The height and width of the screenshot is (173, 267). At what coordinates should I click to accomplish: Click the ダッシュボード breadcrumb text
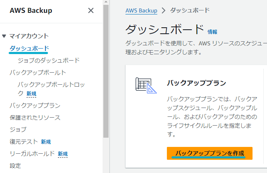tap(190, 10)
